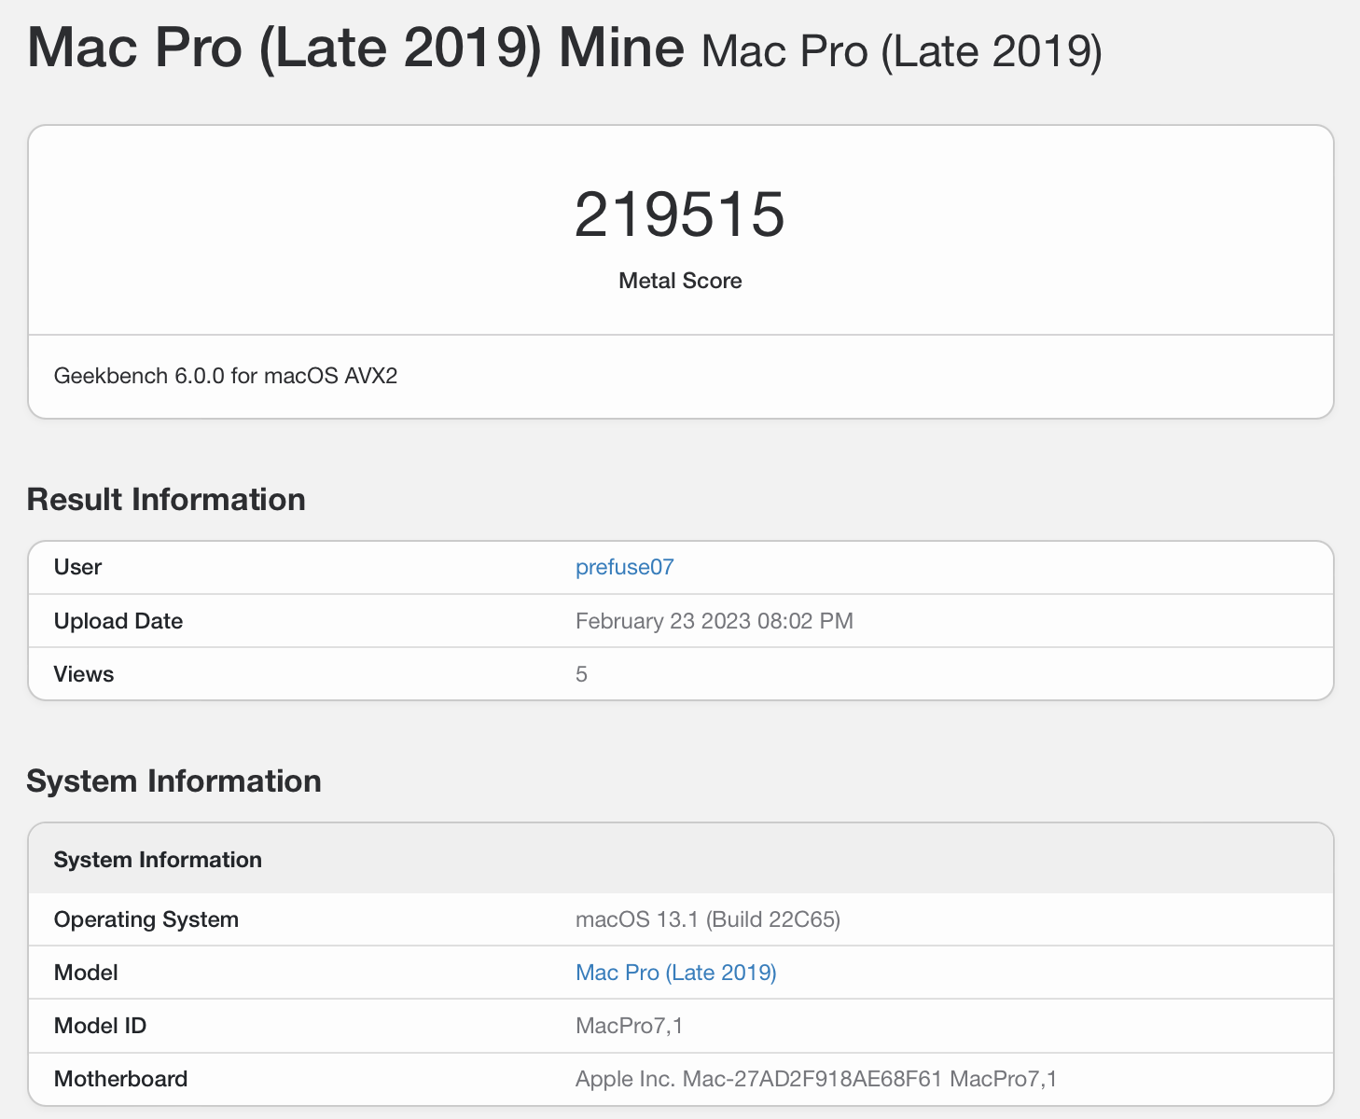Click the Motherboard label
1360x1119 pixels.
point(120,1079)
